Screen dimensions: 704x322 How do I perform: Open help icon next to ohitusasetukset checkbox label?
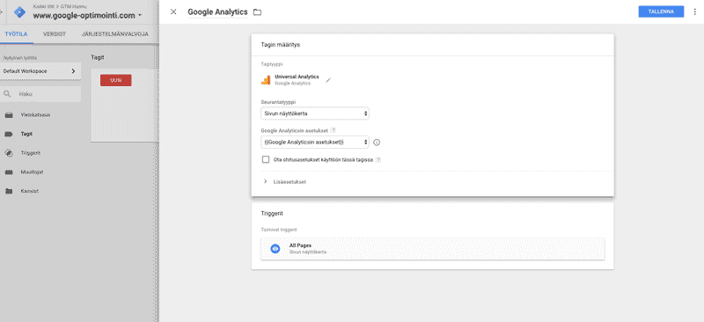point(378,159)
